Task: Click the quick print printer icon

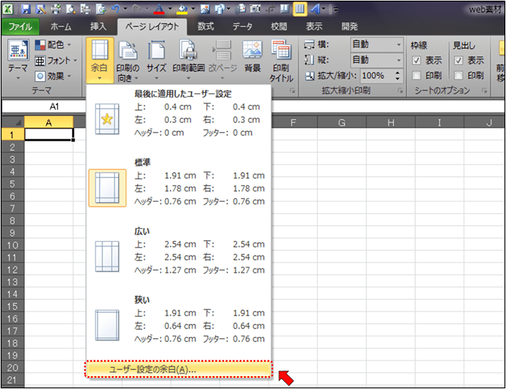Action: 56,9
